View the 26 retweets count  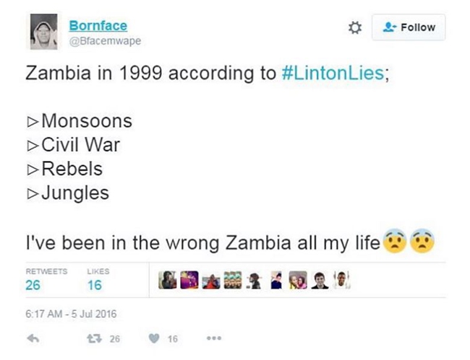pyautogui.click(x=33, y=286)
